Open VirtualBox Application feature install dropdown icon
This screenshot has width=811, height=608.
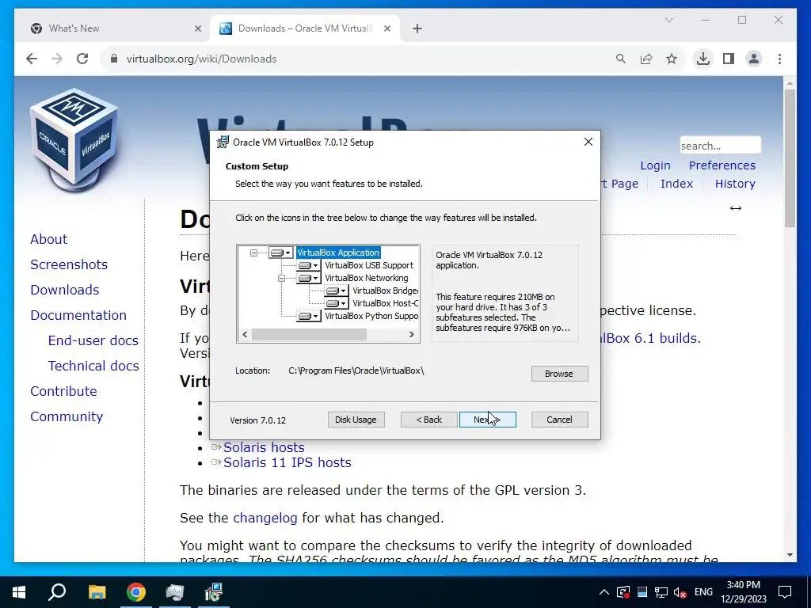(x=281, y=253)
